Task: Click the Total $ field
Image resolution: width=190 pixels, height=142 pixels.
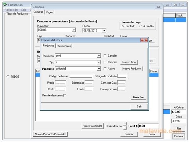Action: pos(149,126)
